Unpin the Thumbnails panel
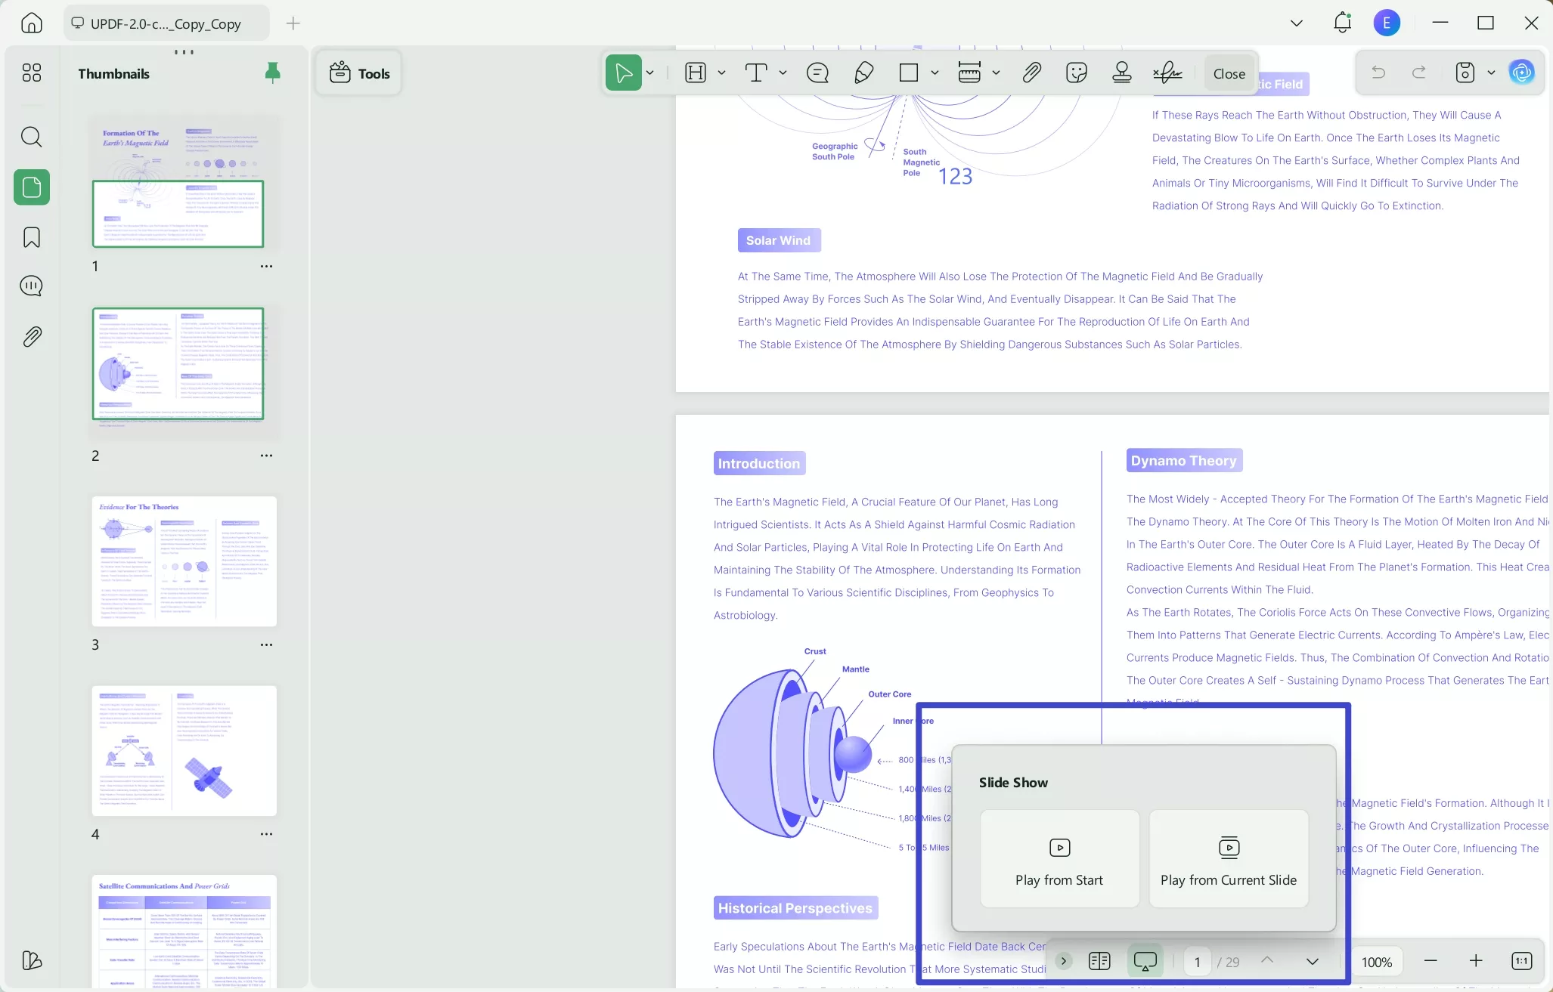Viewport: 1553px width, 992px height. click(x=272, y=73)
